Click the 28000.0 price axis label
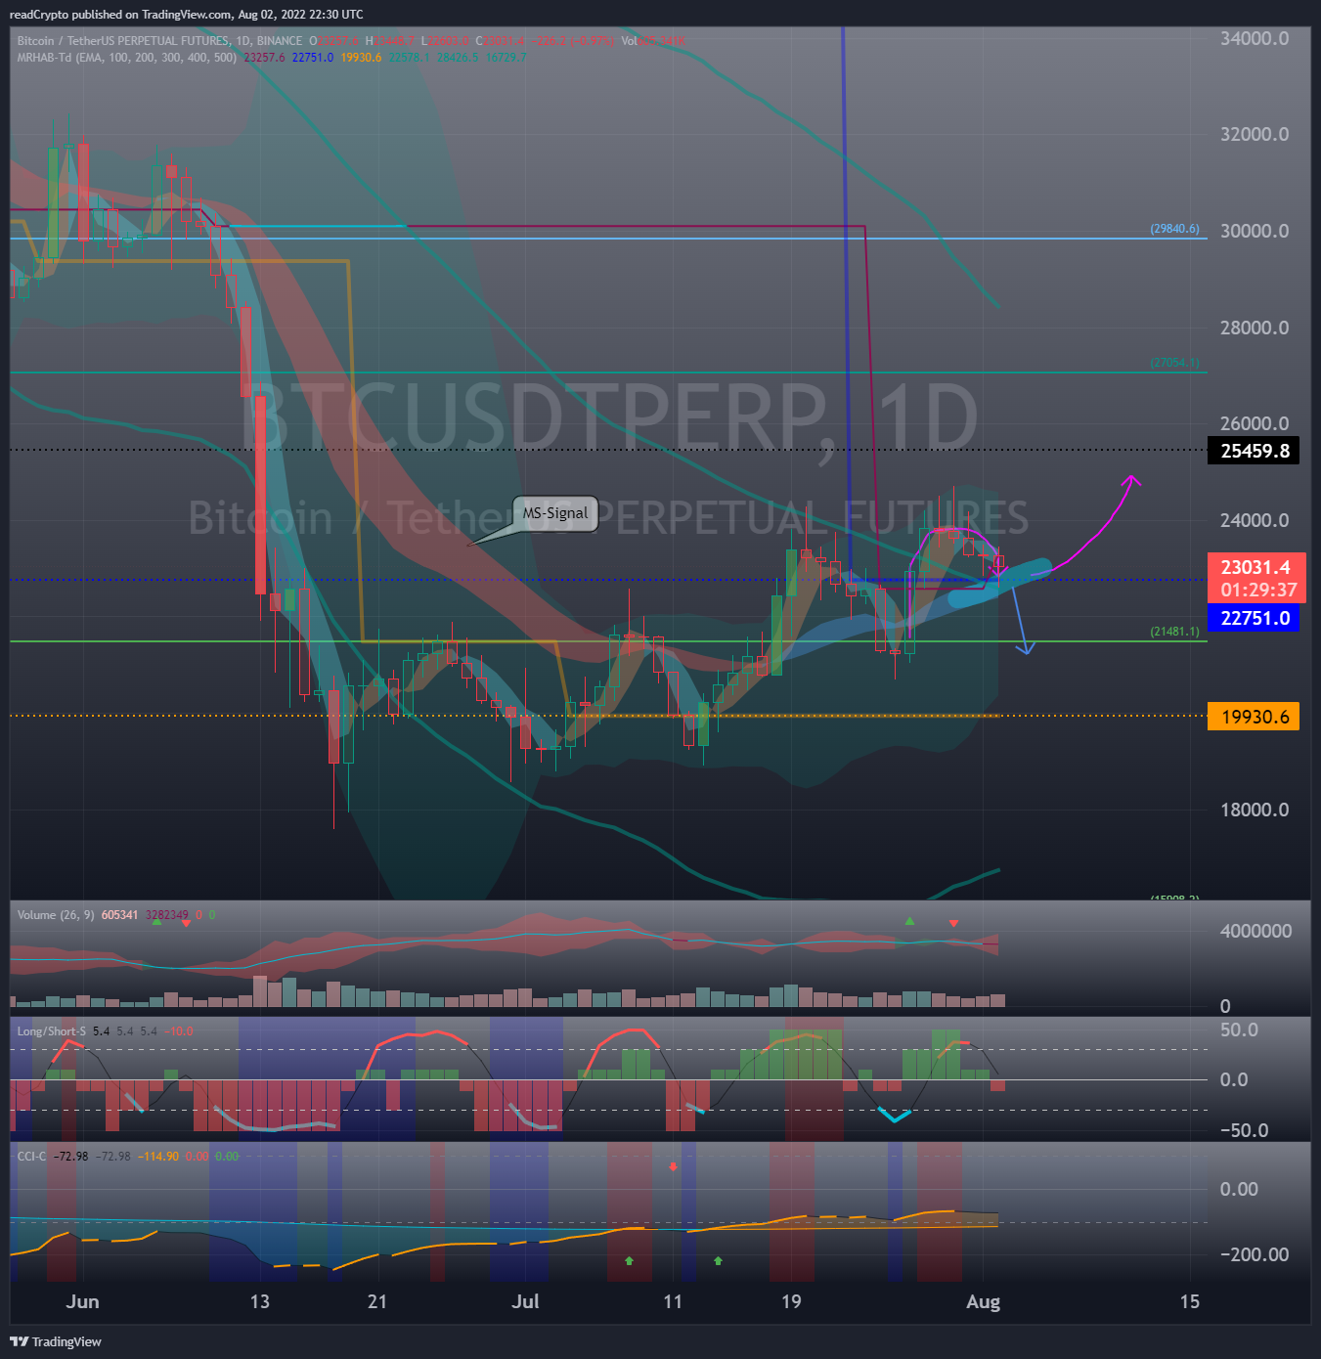 tap(1255, 328)
